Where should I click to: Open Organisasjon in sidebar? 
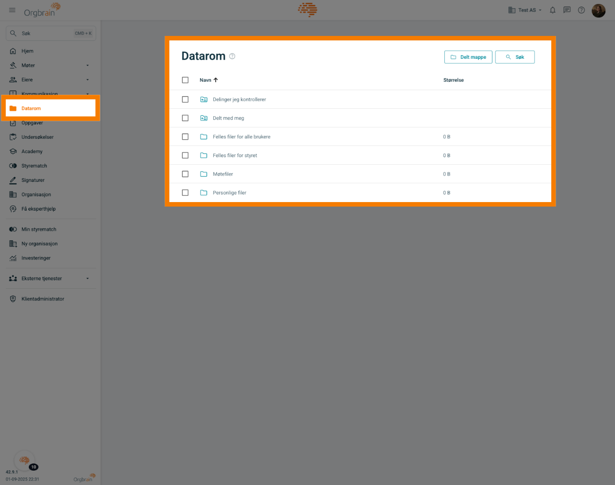coord(51,194)
